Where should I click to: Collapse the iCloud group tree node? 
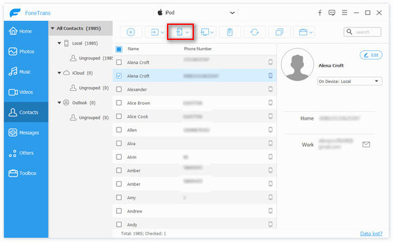[x=60, y=73]
